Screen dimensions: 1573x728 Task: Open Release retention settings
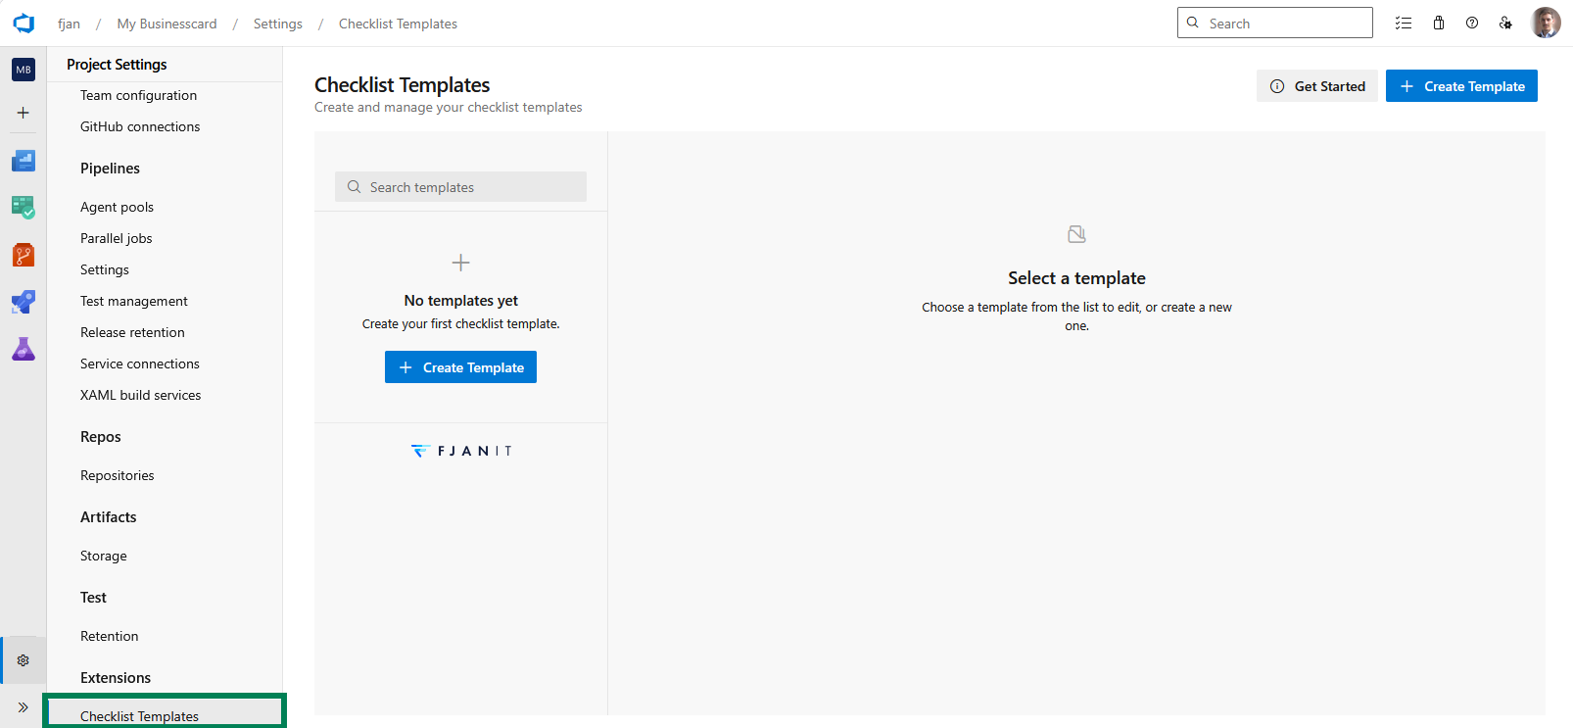(x=132, y=332)
